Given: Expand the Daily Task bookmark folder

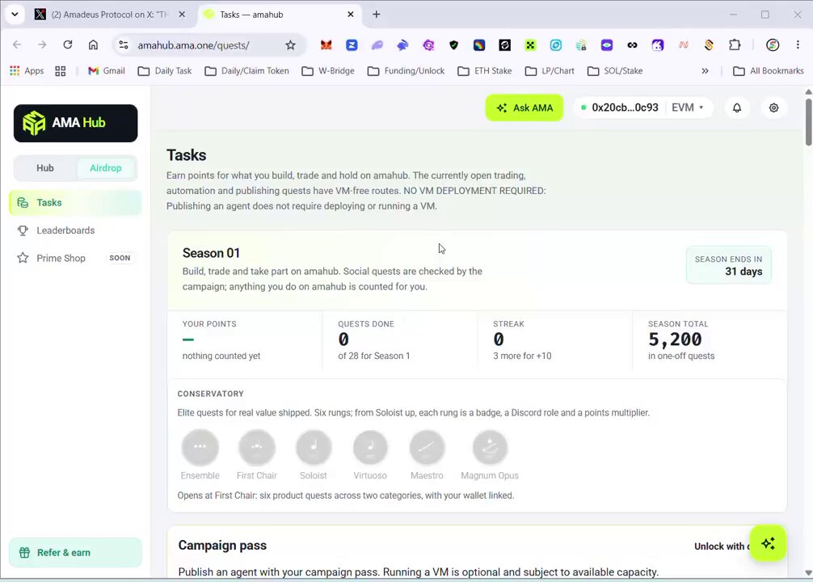Looking at the screenshot, I should (x=165, y=71).
